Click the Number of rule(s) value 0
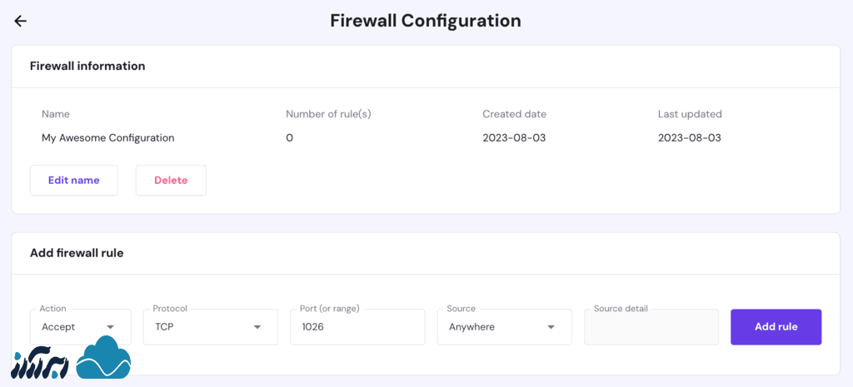 [289, 137]
